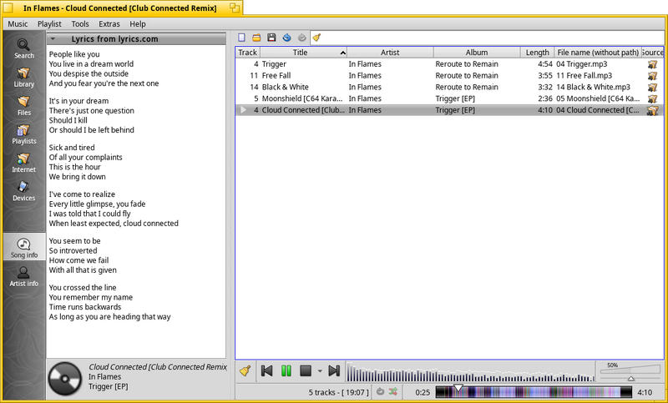Clear playlist with broom icon near playback controls
The height and width of the screenshot is (403, 668).
pos(245,371)
